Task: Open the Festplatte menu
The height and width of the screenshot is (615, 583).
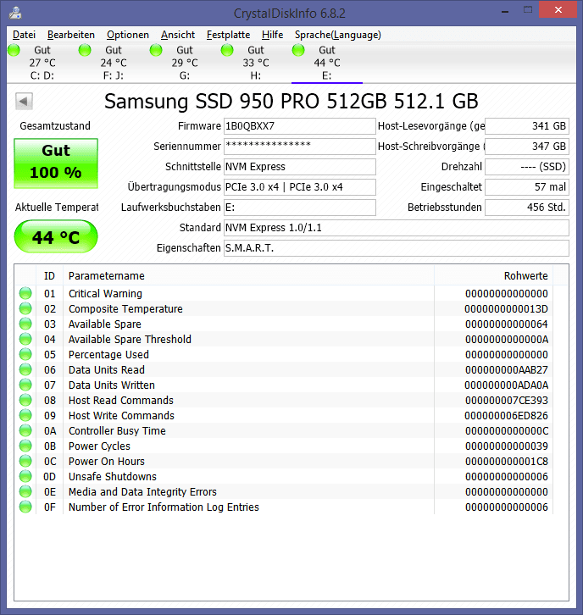Action: (228, 35)
